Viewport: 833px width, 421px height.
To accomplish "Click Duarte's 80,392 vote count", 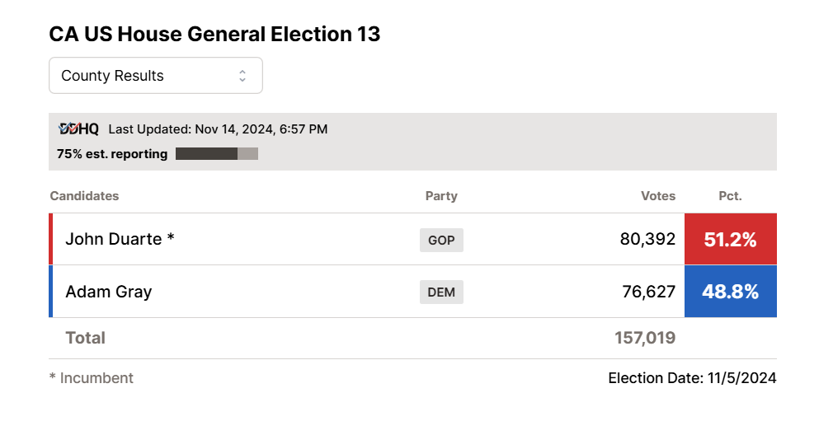I will tap(647, 240).
